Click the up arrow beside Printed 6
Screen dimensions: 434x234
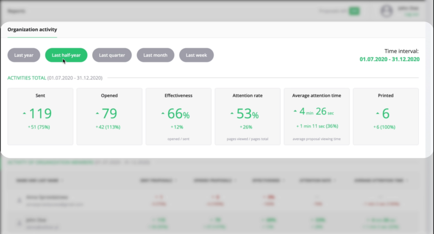click(x=377, y=113)
